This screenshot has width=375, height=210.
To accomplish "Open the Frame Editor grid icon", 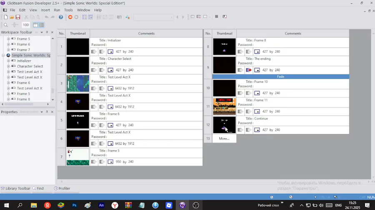I will [x=91, y=17].
